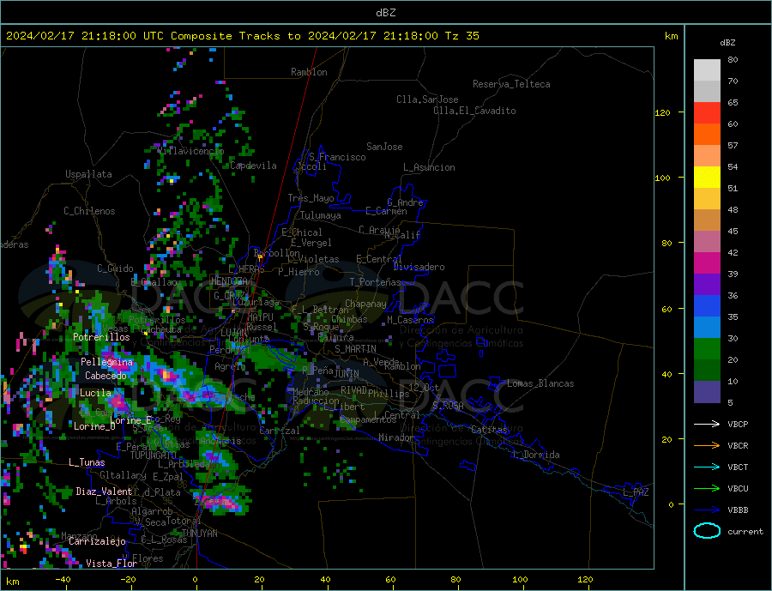Click the green VBCU arrow legend icon
The image size is (772, 591).
707,489
